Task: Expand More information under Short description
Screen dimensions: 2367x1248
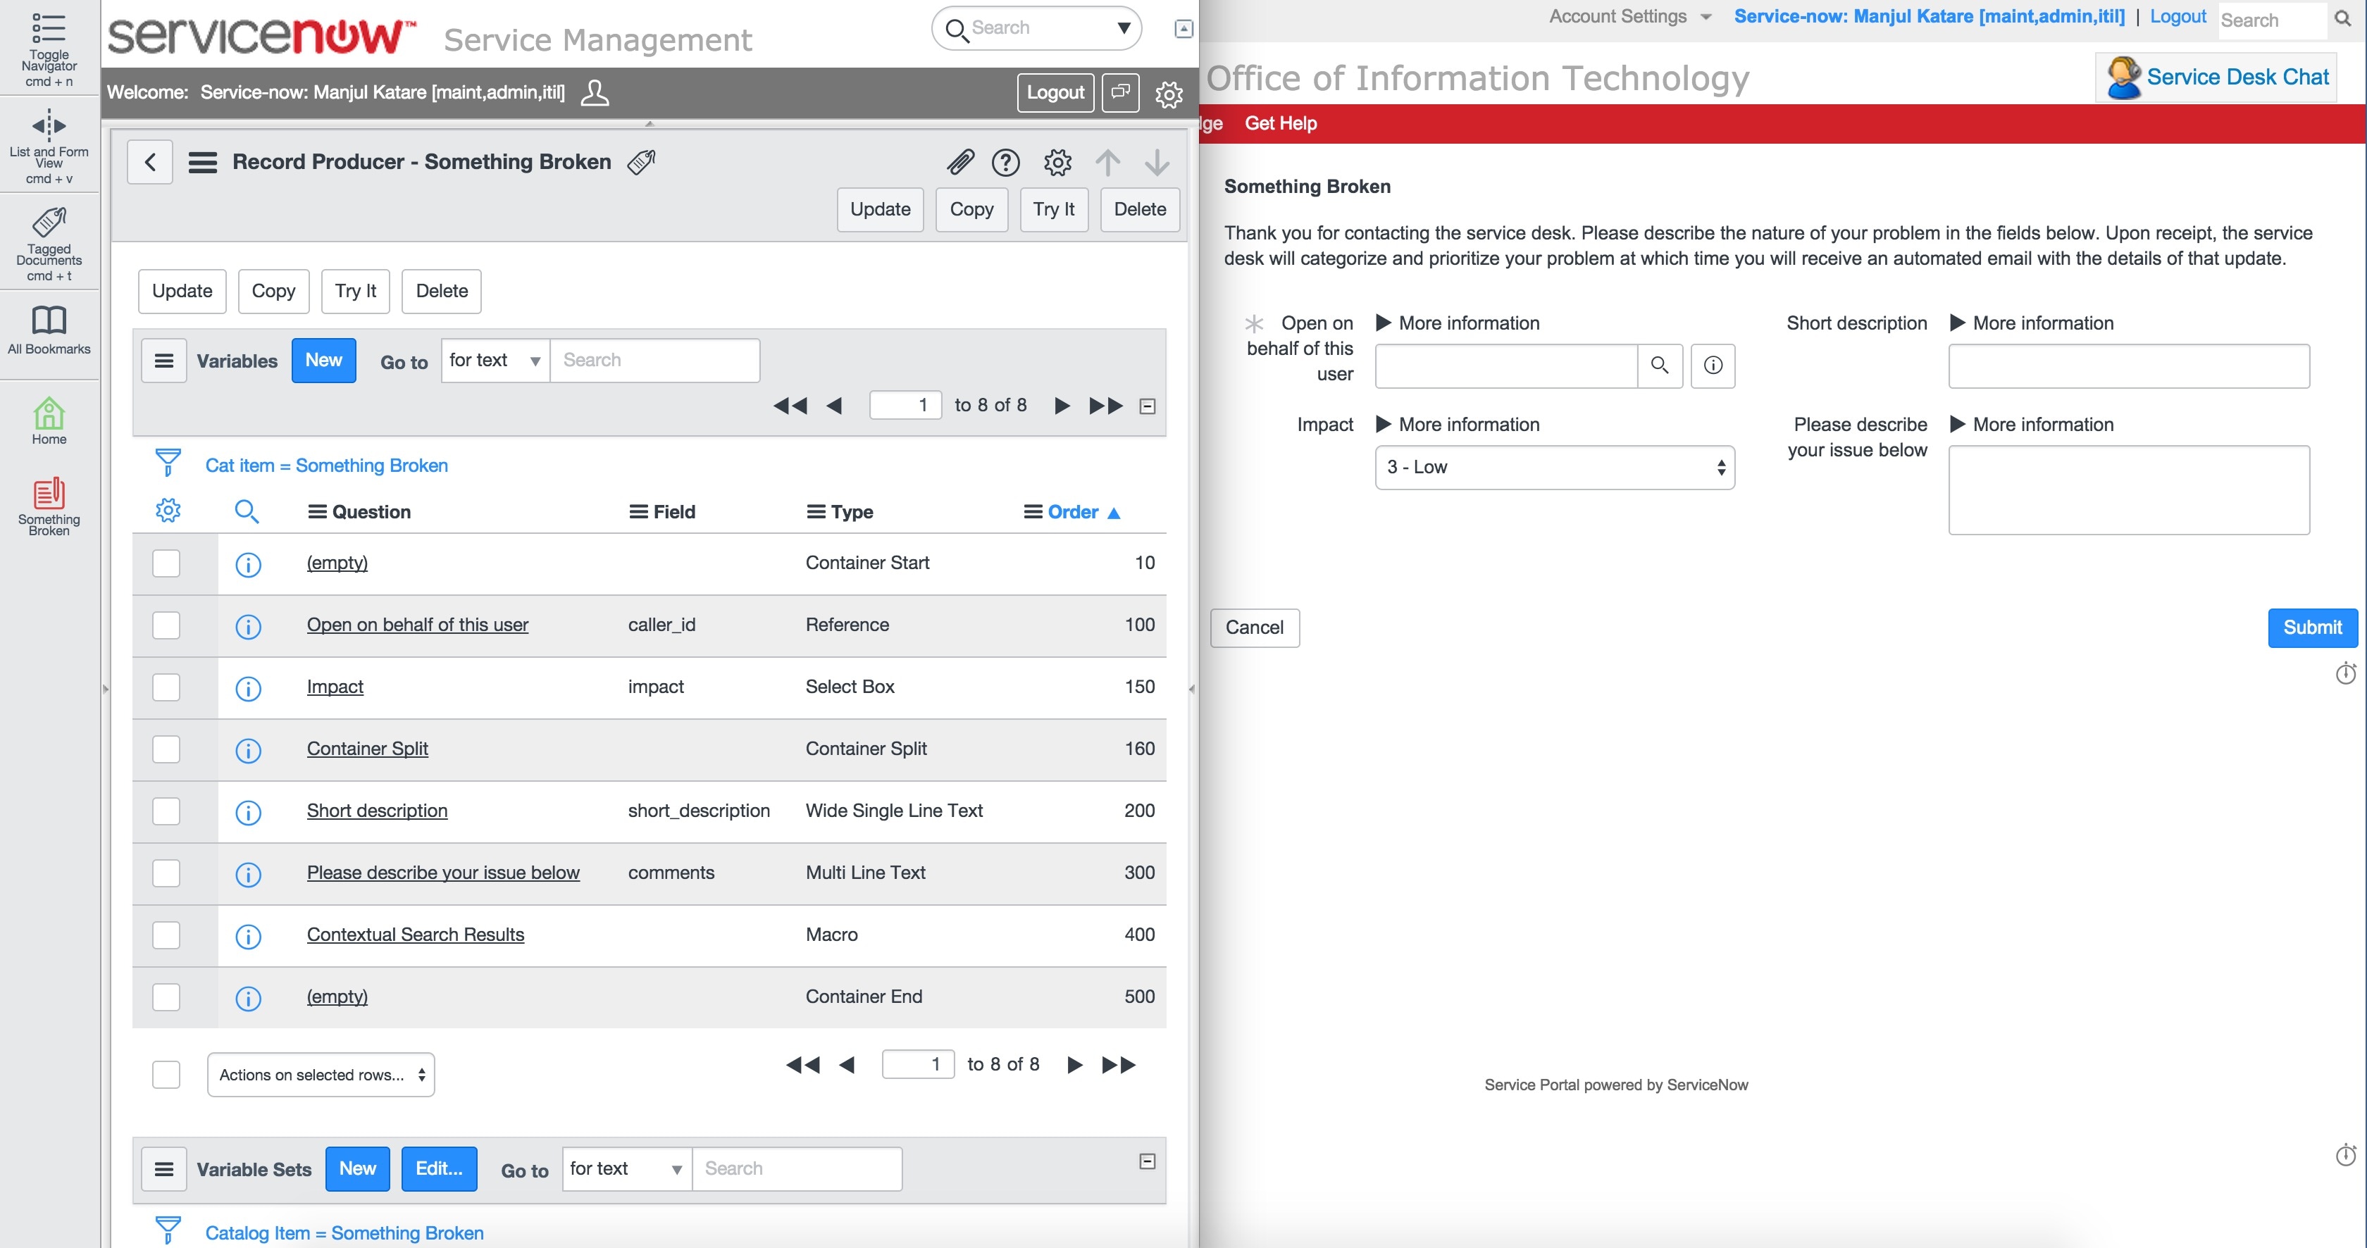Action: 2031,323
